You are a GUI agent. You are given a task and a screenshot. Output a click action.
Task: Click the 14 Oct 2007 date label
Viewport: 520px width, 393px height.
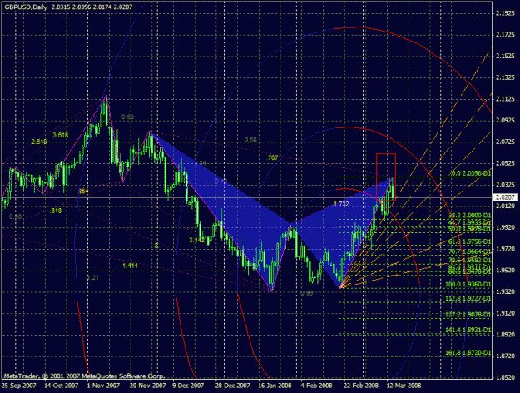point(61,386)
